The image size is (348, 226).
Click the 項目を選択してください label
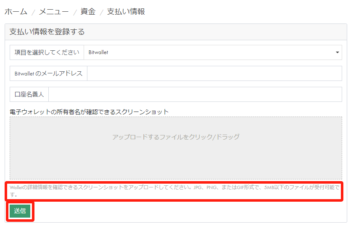coord(47,52)
